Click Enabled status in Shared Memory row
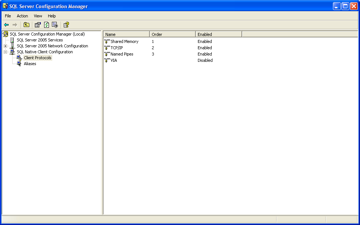Image resolution: width=360 pixels, height=225 pixels. click(x=205, y=41)
